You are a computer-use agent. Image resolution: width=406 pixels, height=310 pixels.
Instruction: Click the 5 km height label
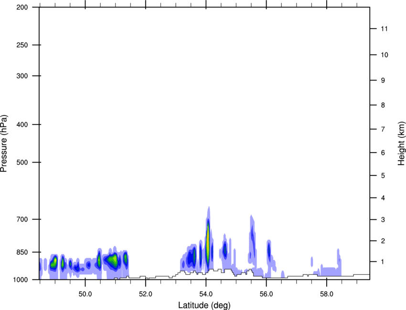pyautogui.click(x=383, y=176)
